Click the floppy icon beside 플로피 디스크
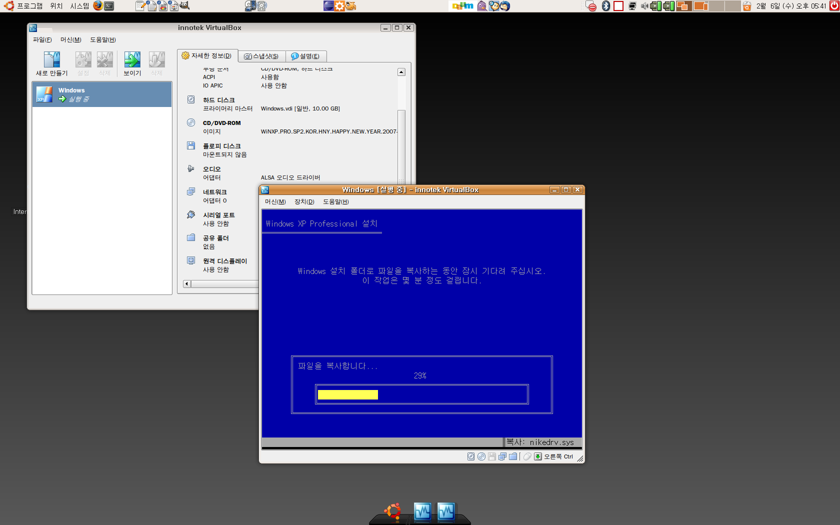The height and width of the screenshot is (525, 840). click(191, 145)
